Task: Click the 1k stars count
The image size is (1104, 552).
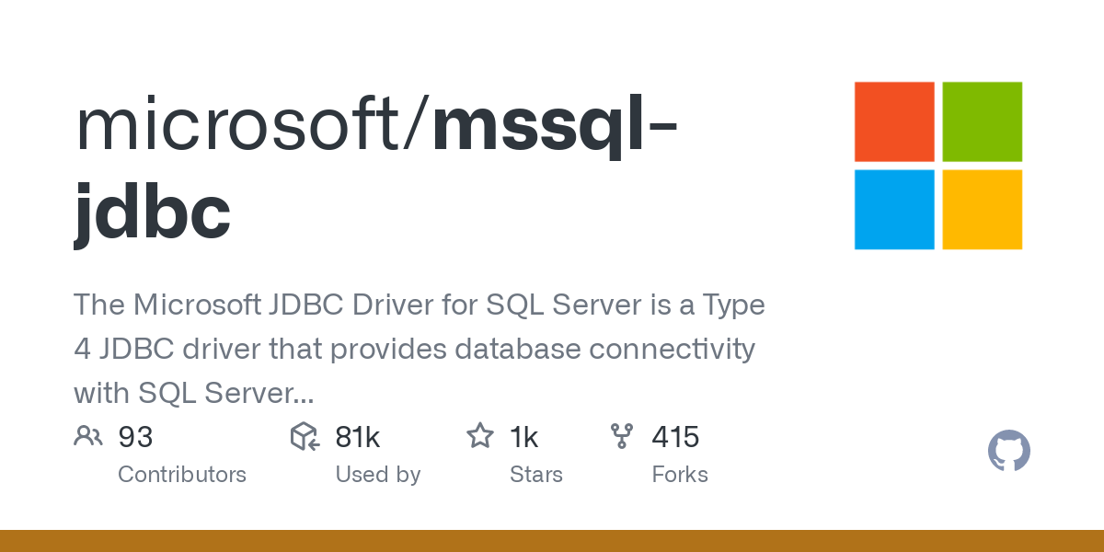Action: tap(523, 436)
